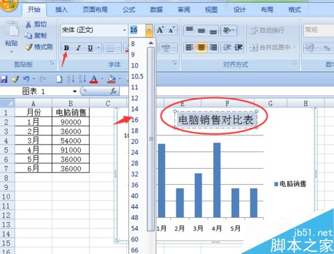Click the Format Painter brush icon
Image resolution: width=334 pixels, height=254 pixels.
pyautogui.click(x=29, y=47)
